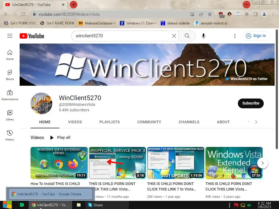Click the @2008WindowsVista channel handle
The width and height of the screenshot is (279, 209).
77,104
